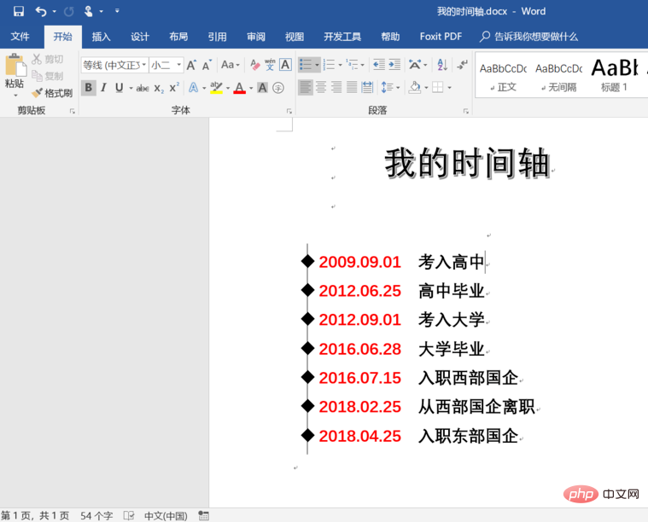This screenshot has height=522, width=648.
Task: Toggle italic formatting
Action: (x=103, y=88)
